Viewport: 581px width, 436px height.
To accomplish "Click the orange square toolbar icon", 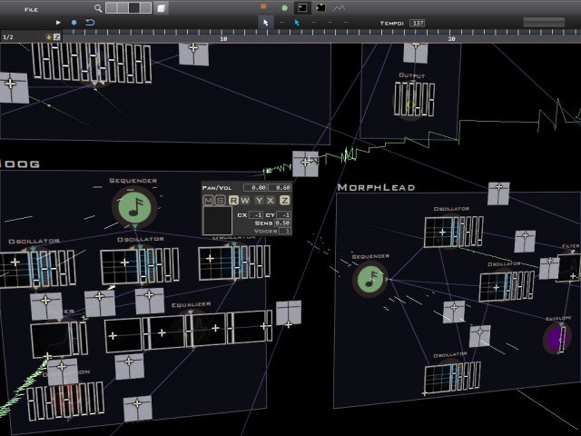I will 263,7.
